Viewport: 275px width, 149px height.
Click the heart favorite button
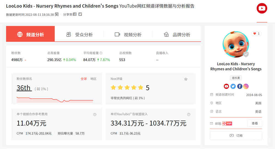coord(256,33)
